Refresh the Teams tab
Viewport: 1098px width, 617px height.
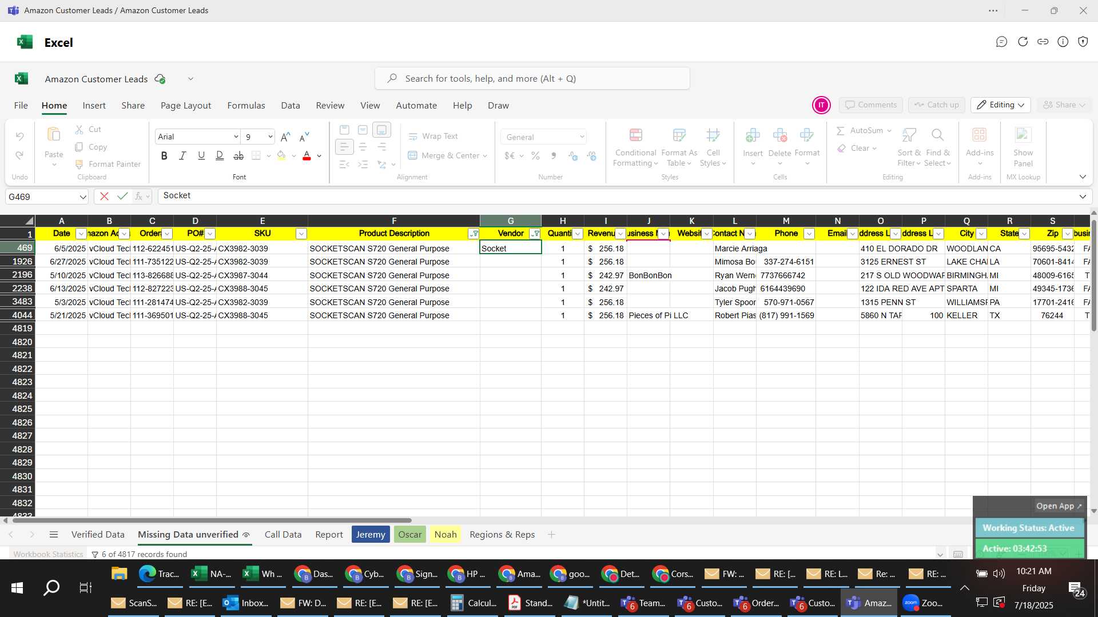[x=1023, y=42]
